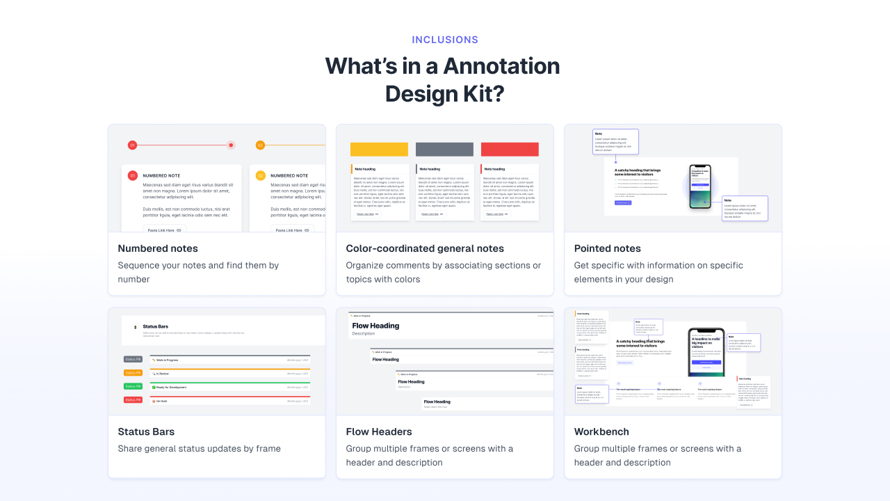Click the magnifying glass icon beside In Review
This screenshot has width=890, height=501.
point(154,374)
